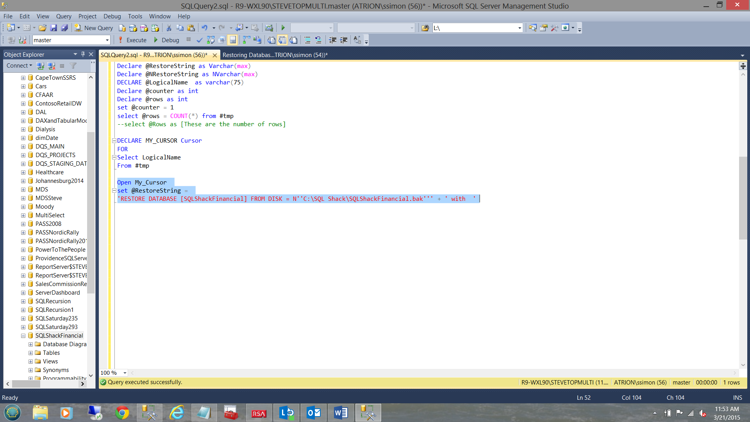Click the Undo arrow icon
Image resolution: width=750 pixels, height=422 pixels.
point(204,28)
